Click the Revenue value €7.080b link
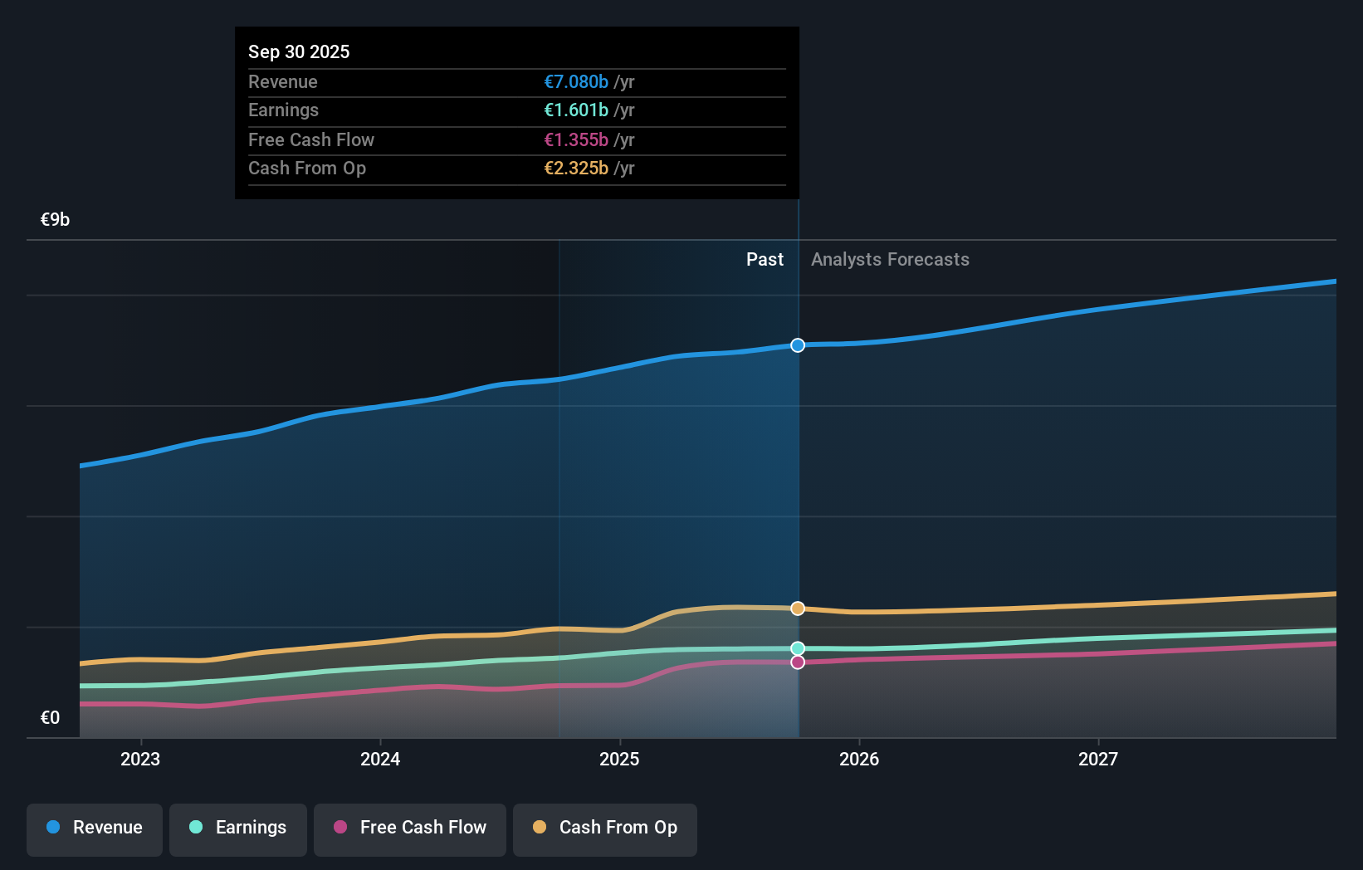Screen dimensions: 1363x870 [574, 82]
